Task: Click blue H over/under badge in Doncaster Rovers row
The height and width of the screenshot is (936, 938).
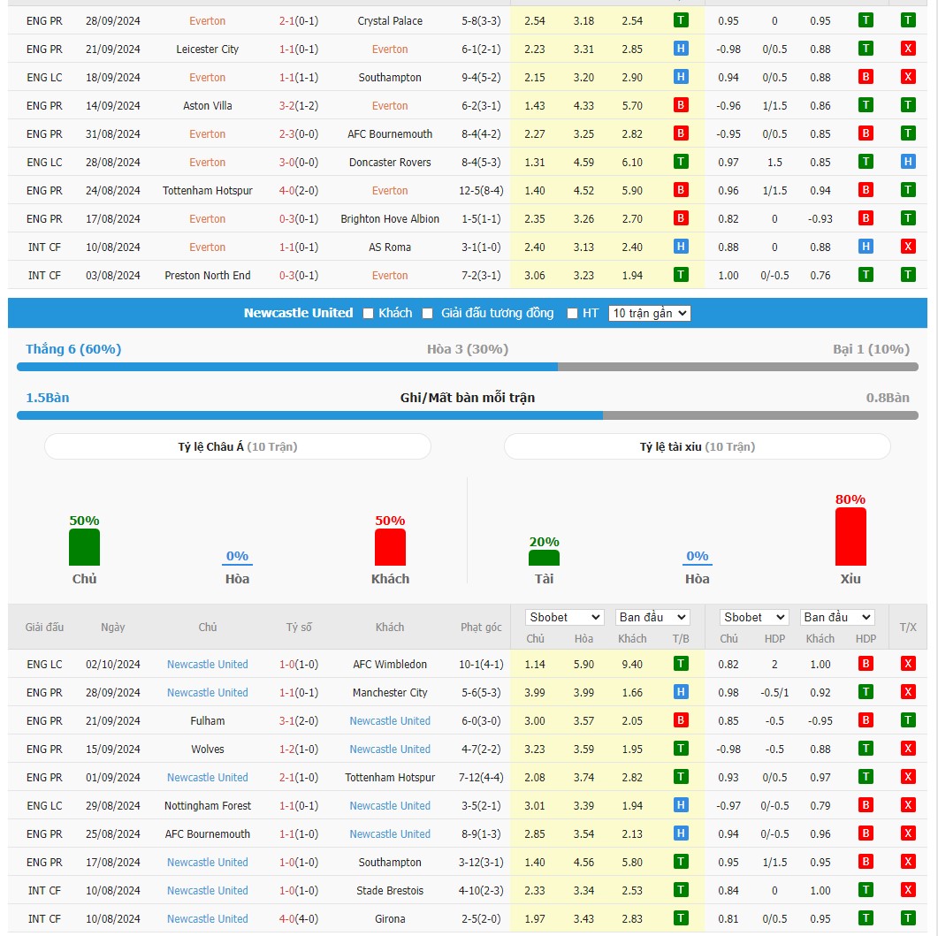Action: [908, 162]
